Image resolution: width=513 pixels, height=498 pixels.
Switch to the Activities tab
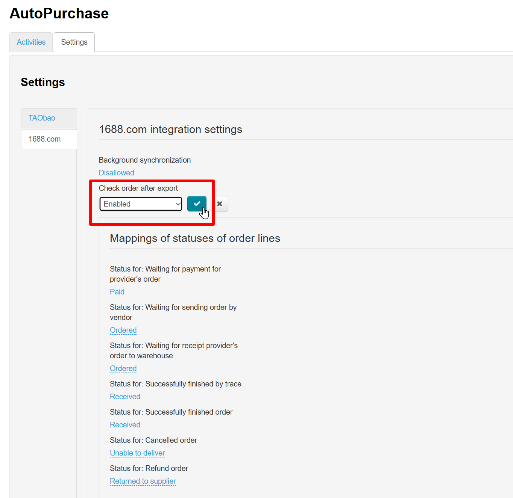[31, 42]
